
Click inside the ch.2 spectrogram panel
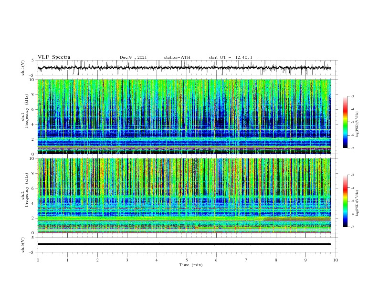(x=184, y=196)
